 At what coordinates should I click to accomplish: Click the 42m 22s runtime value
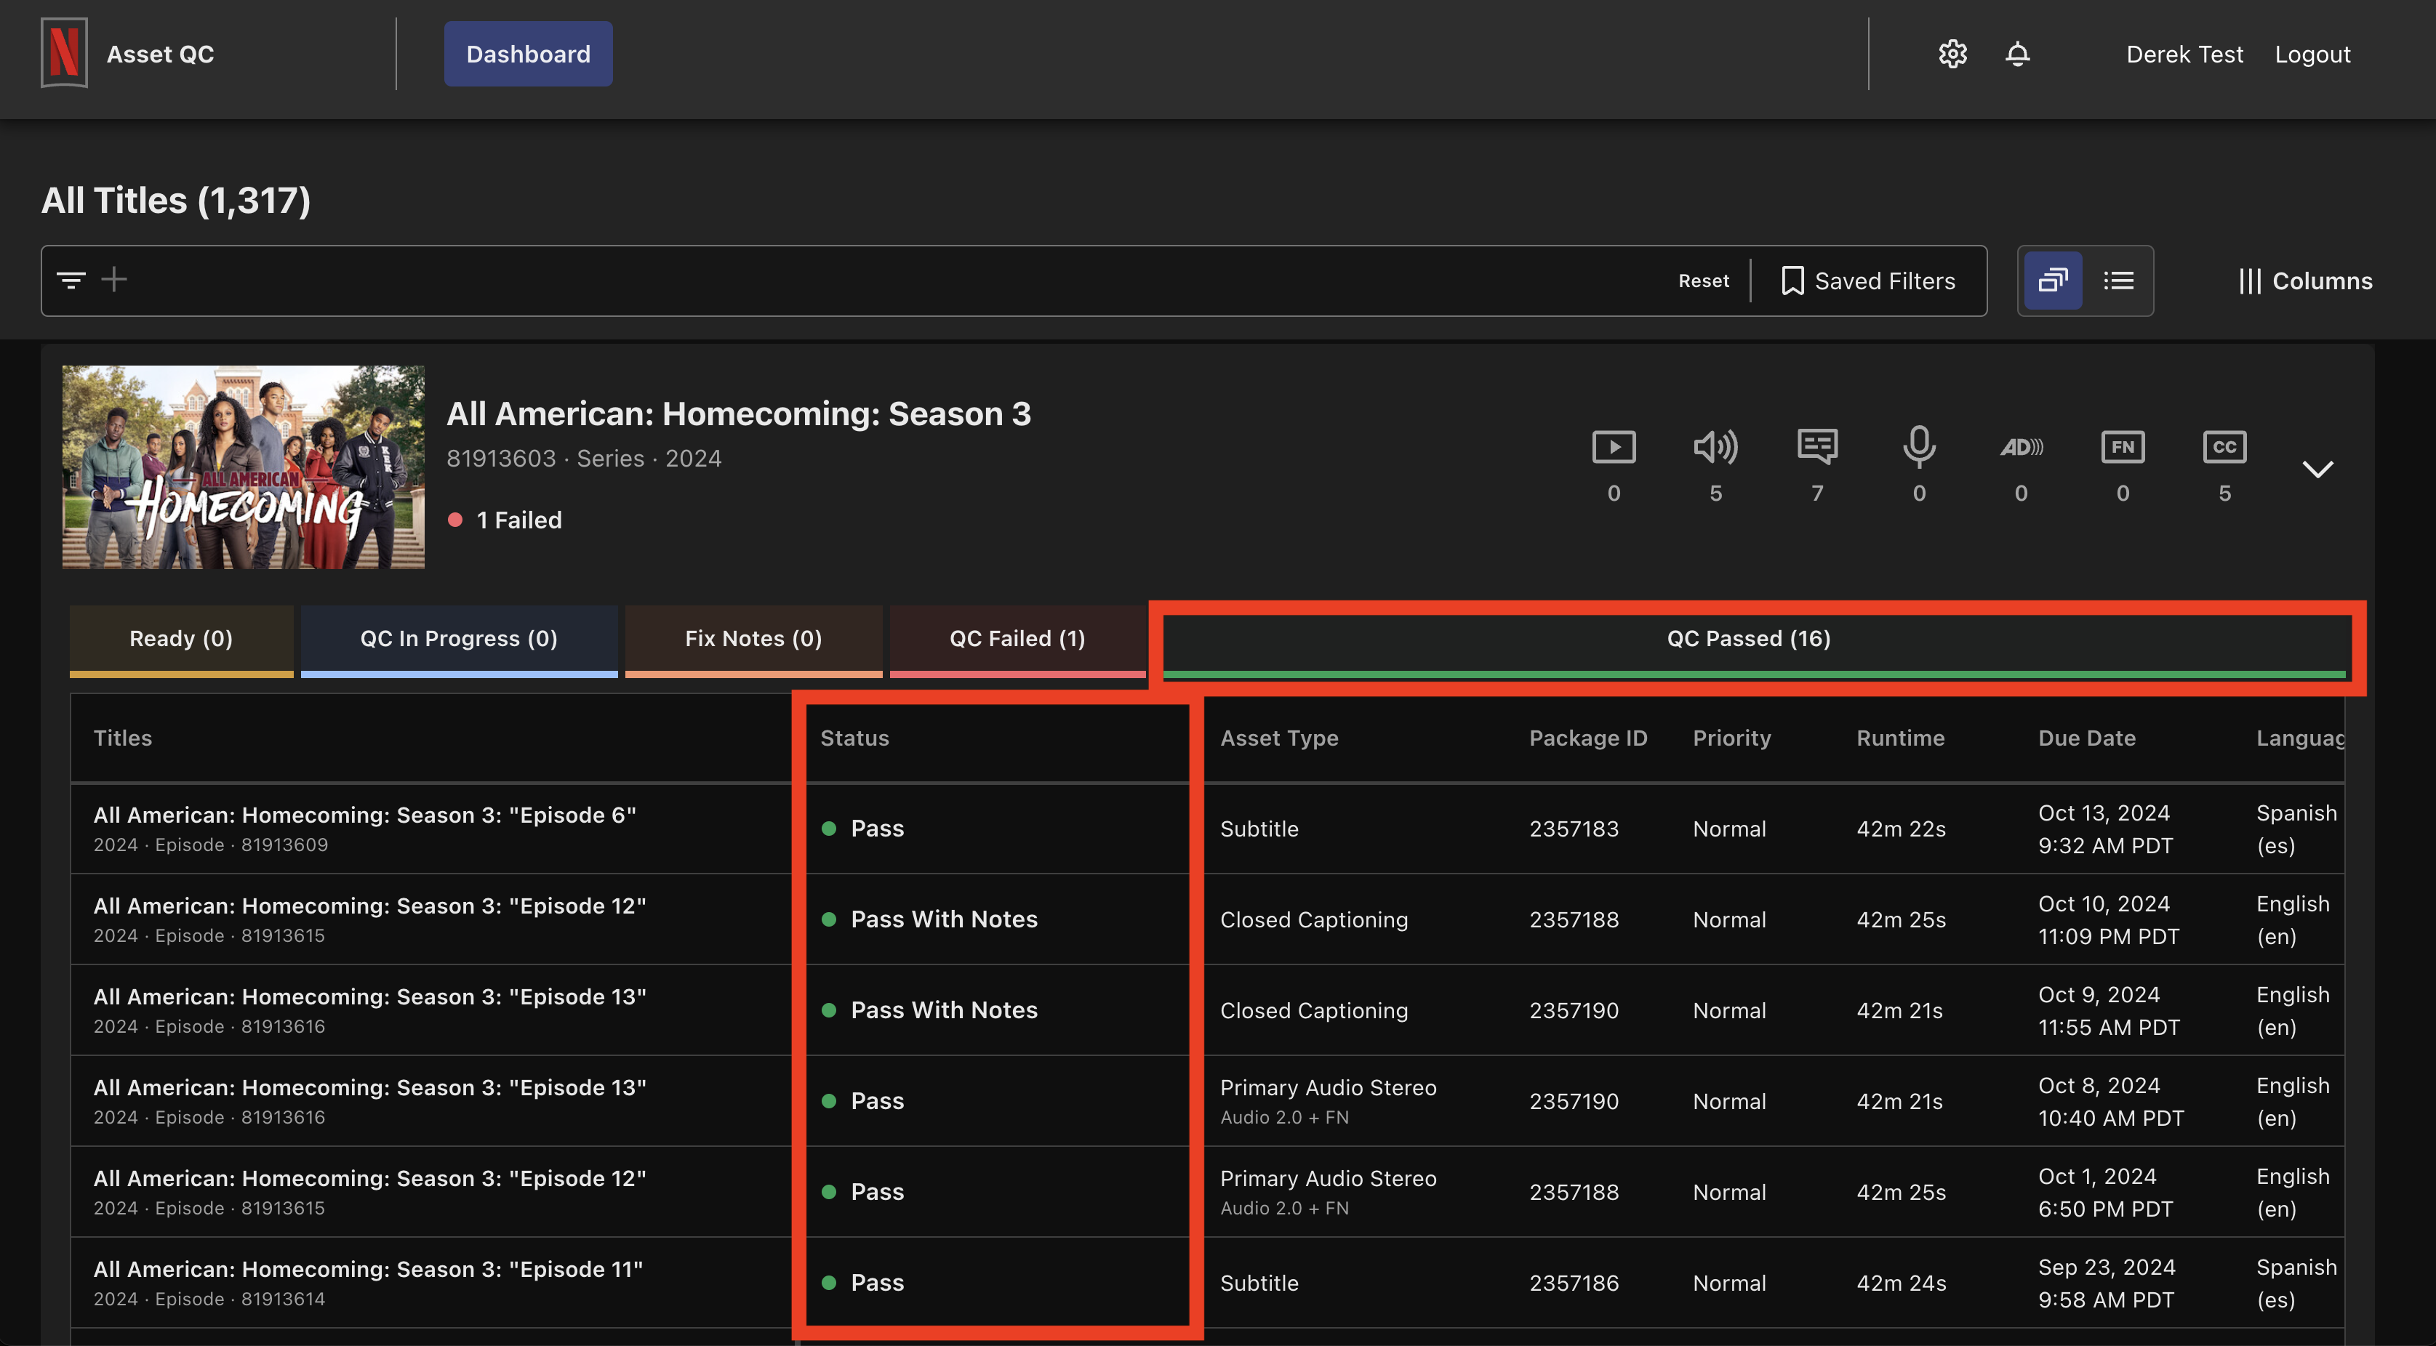1901,829
